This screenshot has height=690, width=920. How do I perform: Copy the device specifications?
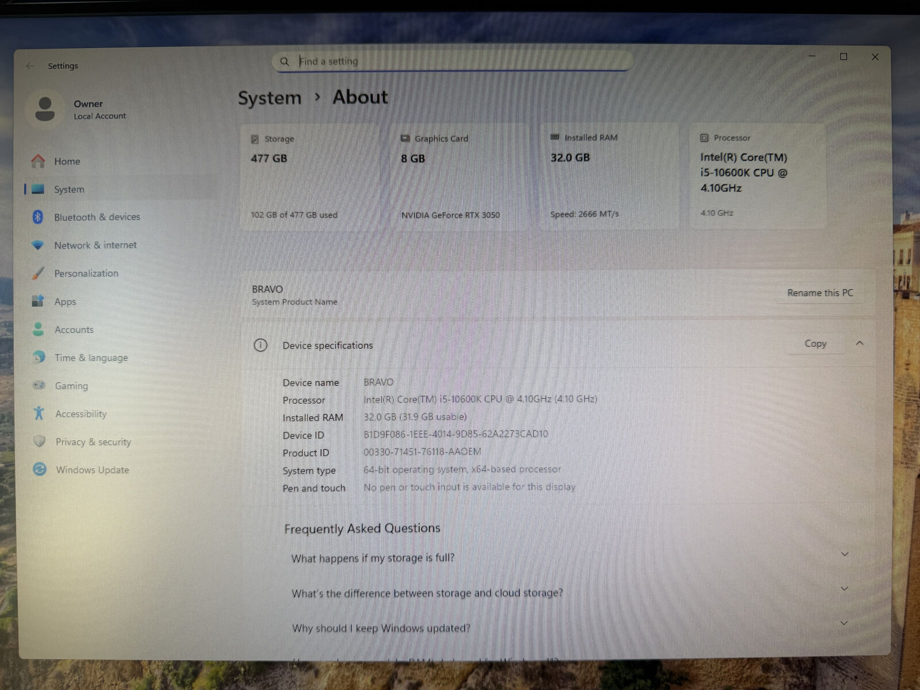point(815,343)
